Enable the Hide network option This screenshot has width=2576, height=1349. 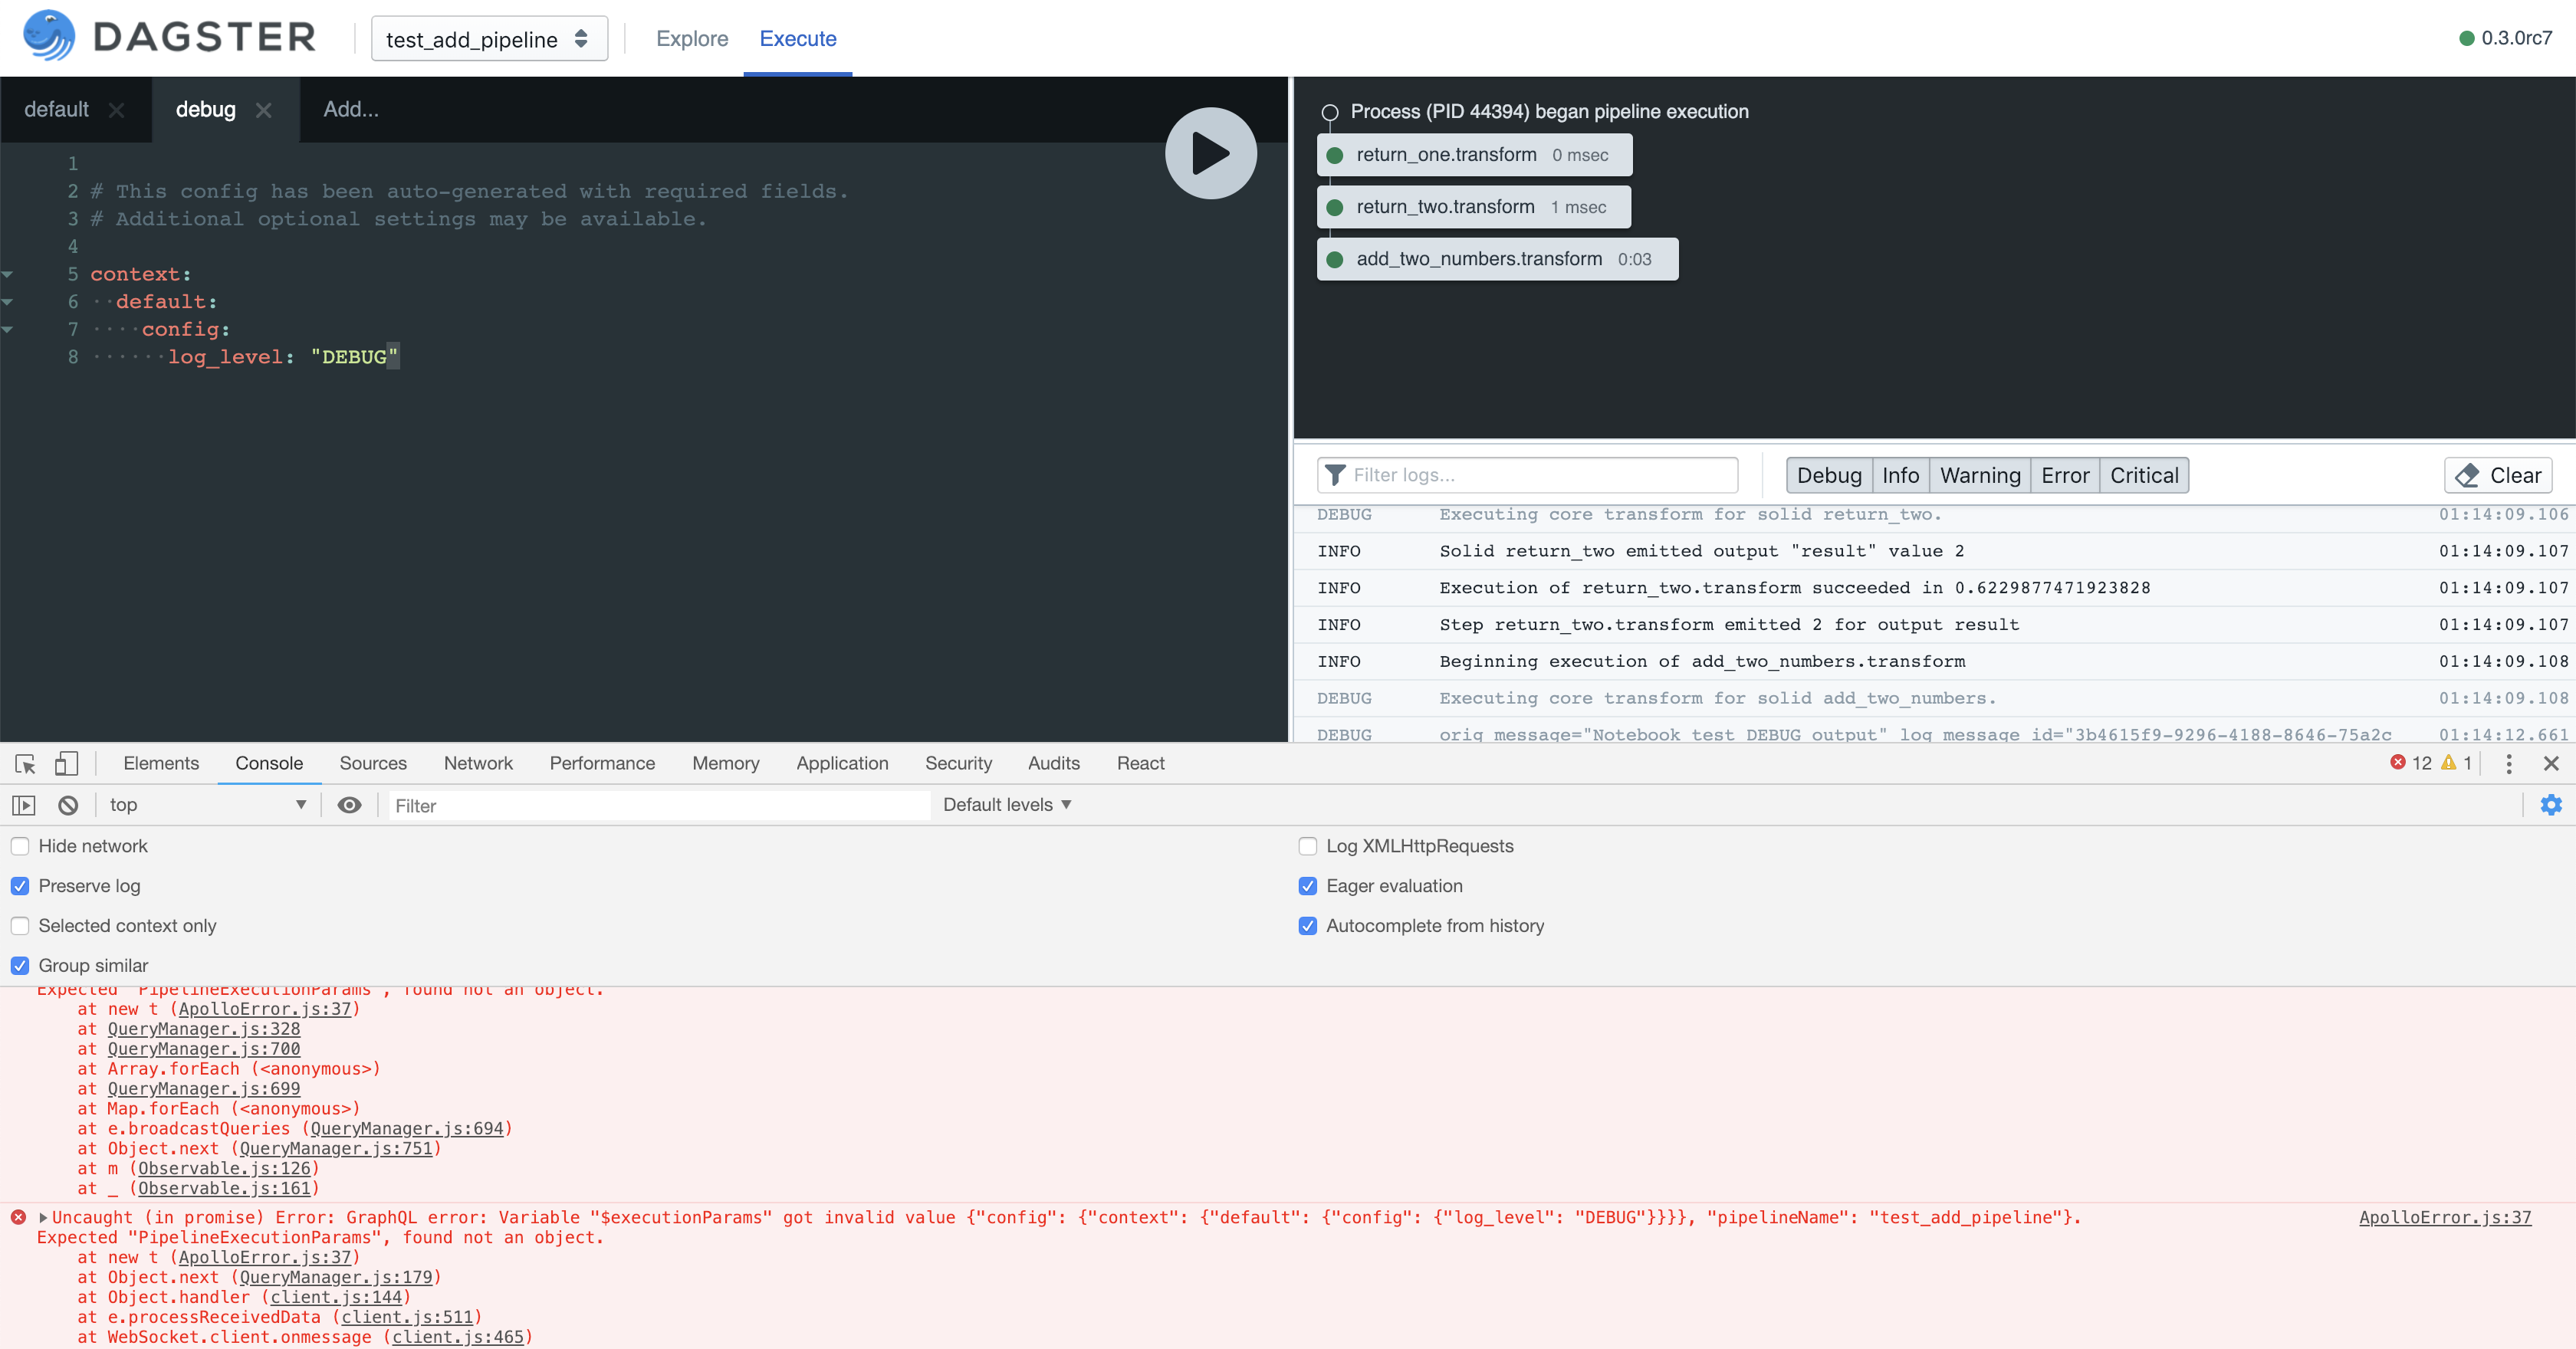(x=20, y=846)
